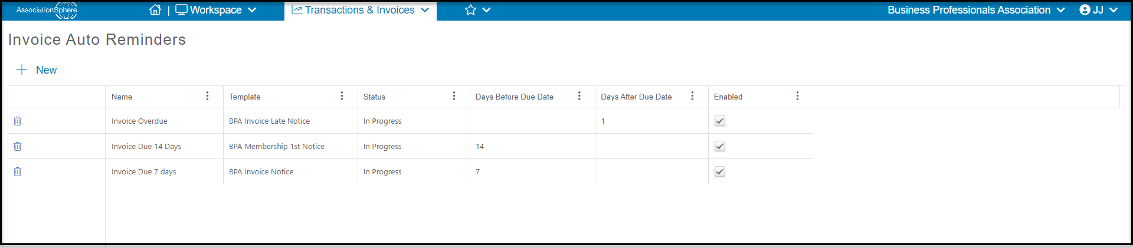Delete the Invoice Due 14 Days row

click(x=18, y=146)
